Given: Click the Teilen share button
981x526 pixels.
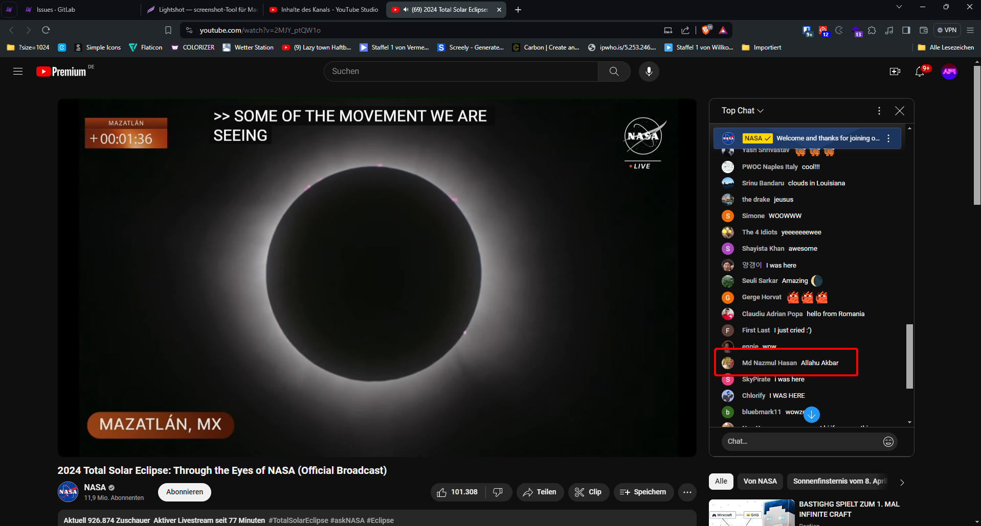Looking at the screenshot, I should [x=540, y=492].
